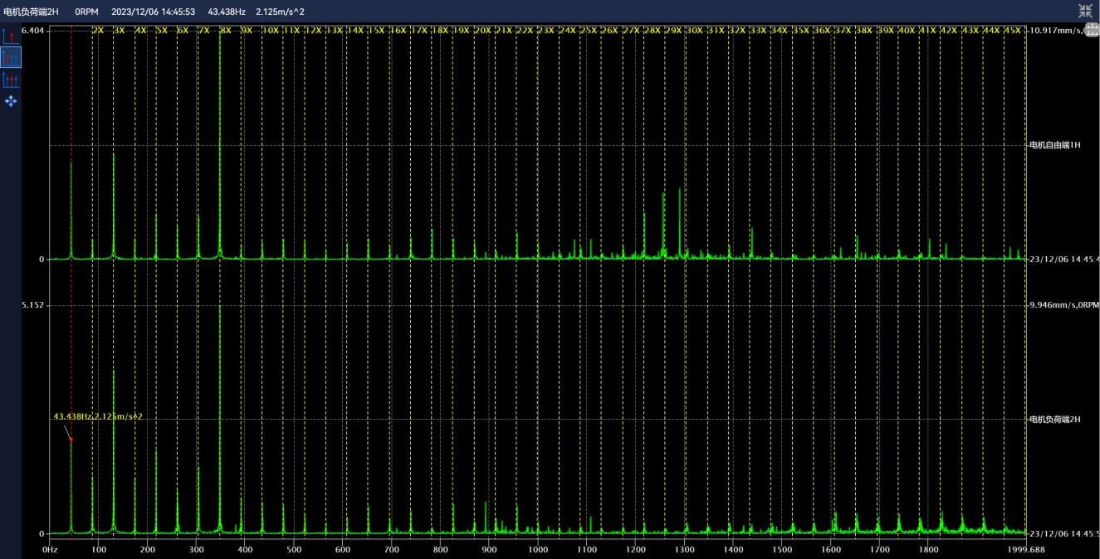This screenshot has height=559, width=1100.
Task: Click the 2023/12/06 14:45:53 timestamp in header
Action: [153, 12]
